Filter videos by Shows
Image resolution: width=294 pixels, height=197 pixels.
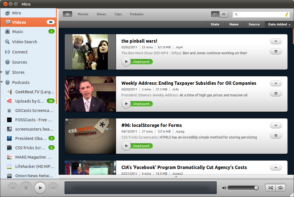[101, 14]
